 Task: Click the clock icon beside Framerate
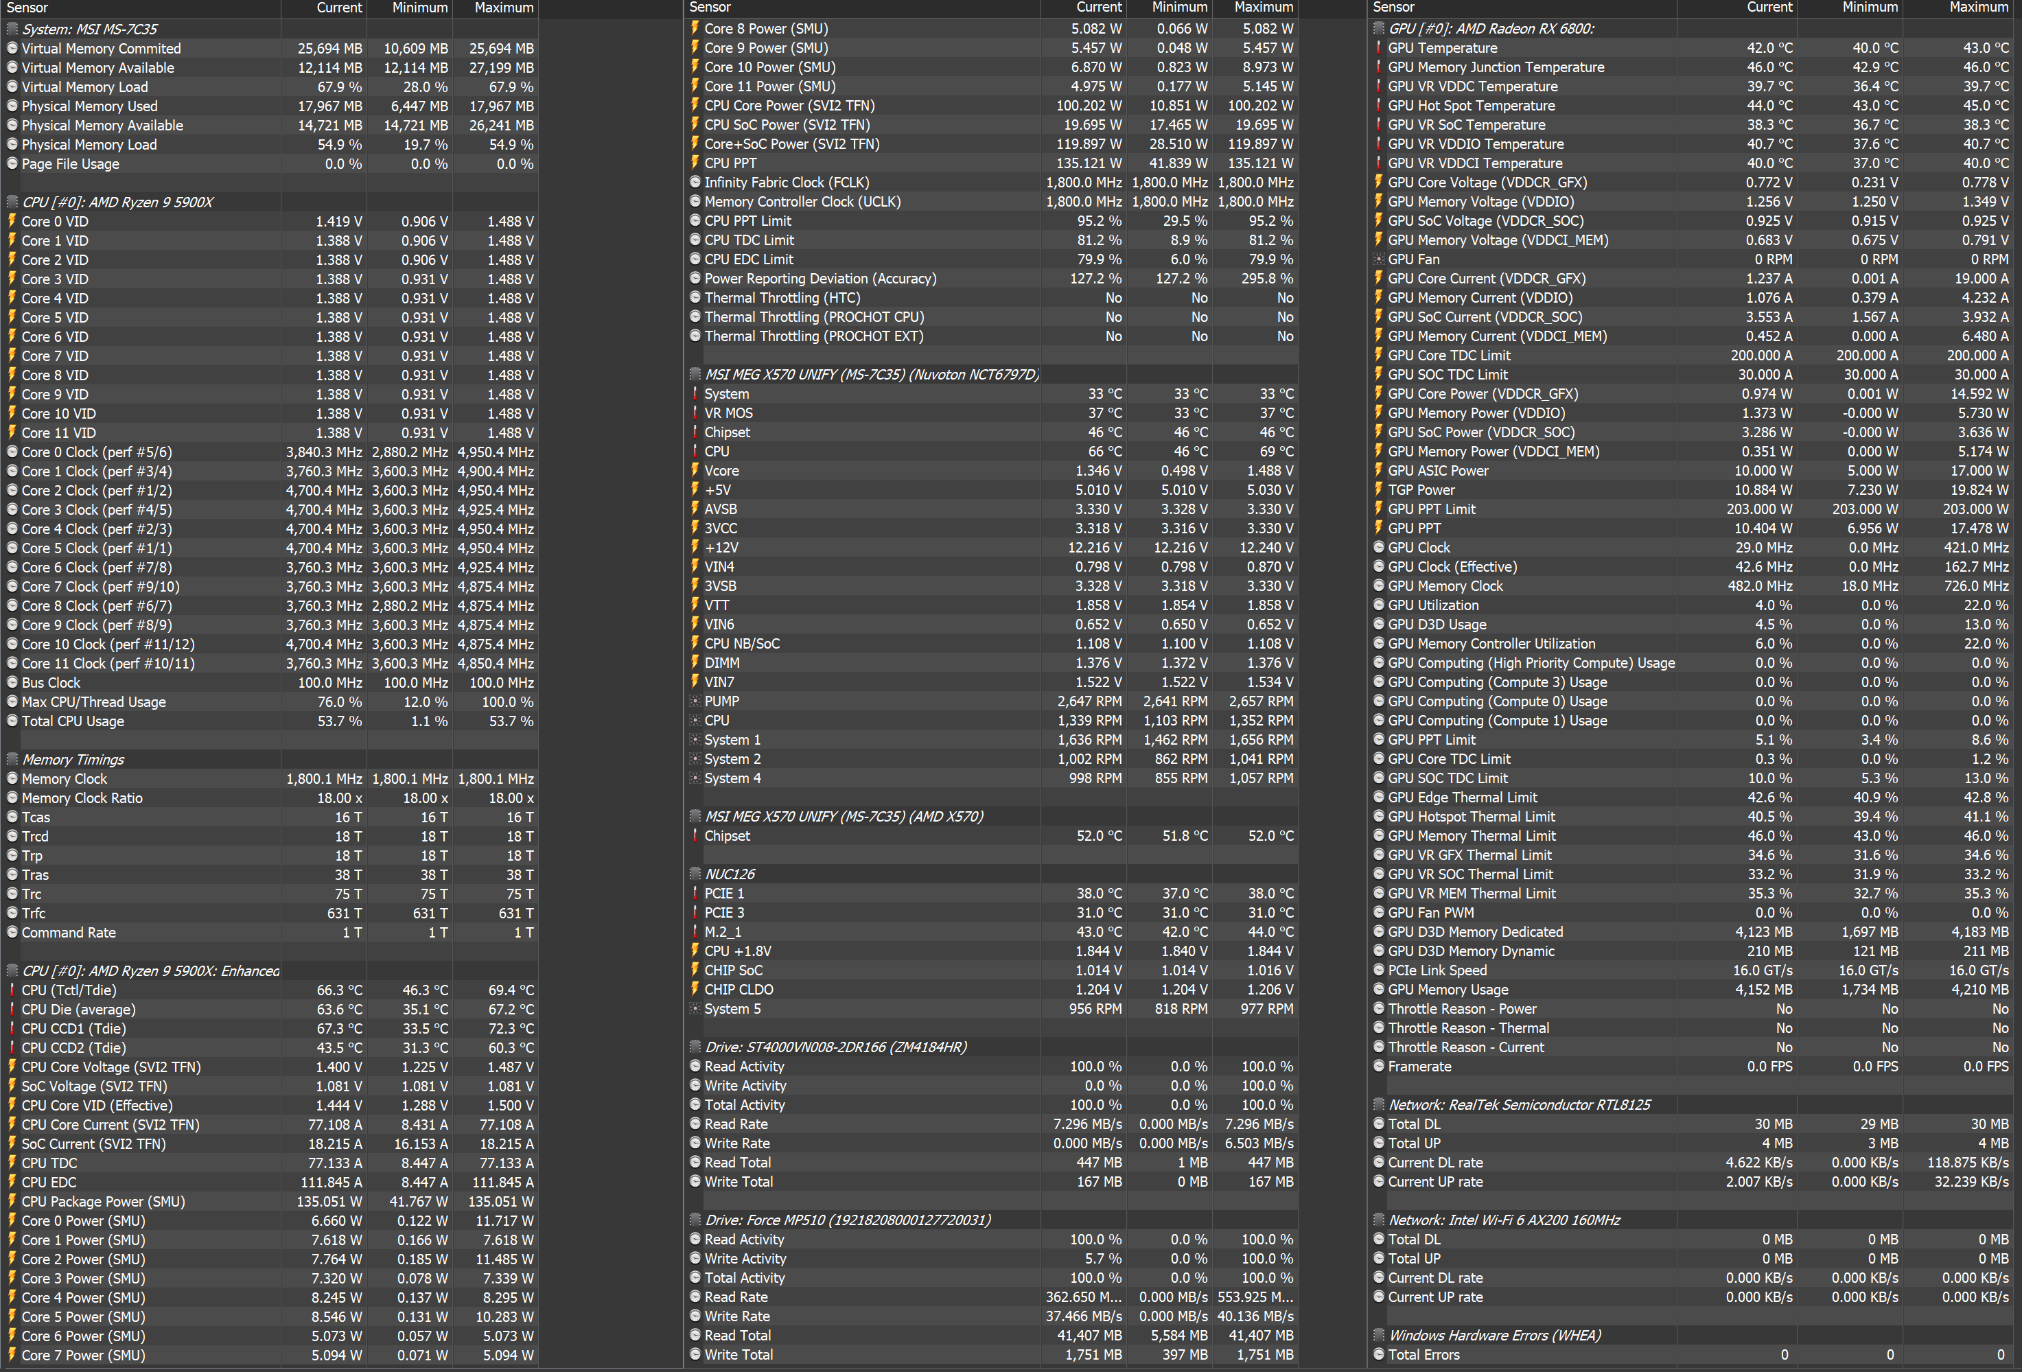1378,1067
